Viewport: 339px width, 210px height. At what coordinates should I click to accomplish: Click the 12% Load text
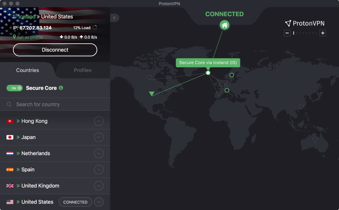click(x=82, y=28)
